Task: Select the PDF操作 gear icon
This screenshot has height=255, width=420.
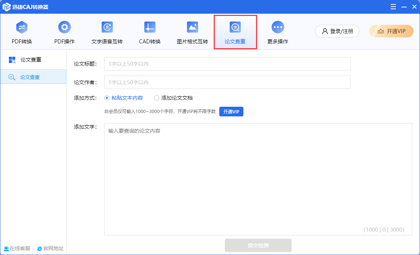Action: pos(65,27)
